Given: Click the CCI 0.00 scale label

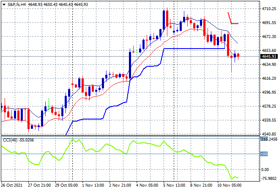Looking at the screenshot, I should 265,170.
